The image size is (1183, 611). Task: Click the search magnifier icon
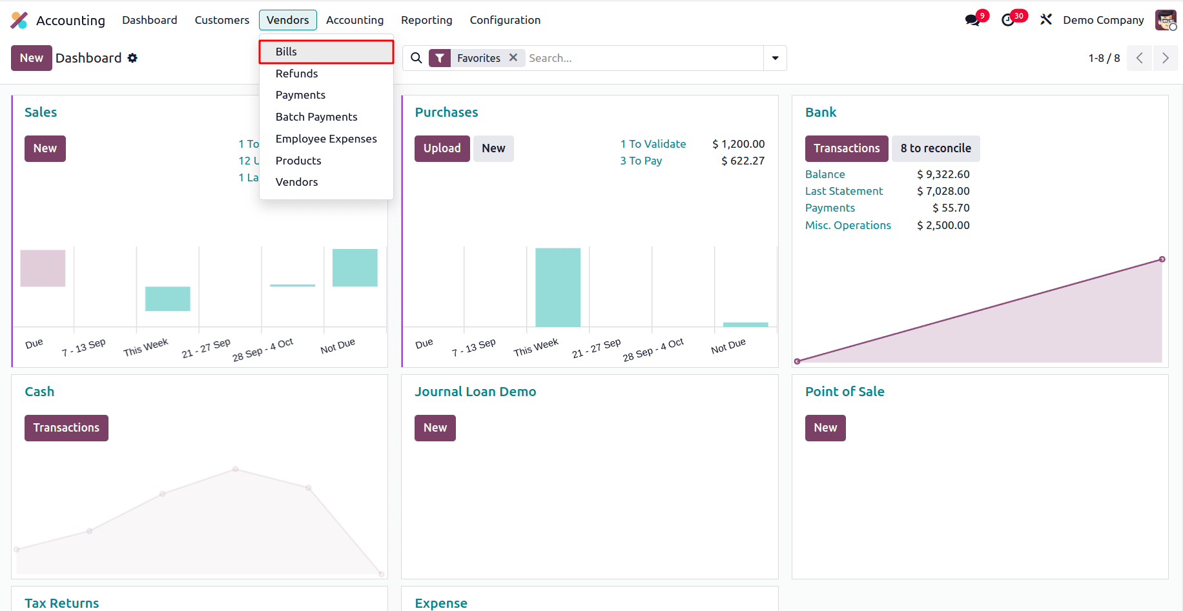(x=416, y=58)
